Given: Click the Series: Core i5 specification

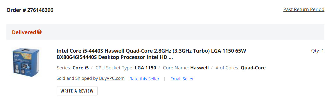Looking at the screenshot, I should pos(73,68).
